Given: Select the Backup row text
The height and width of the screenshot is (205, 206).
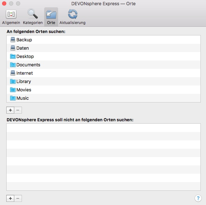Looking at the screenshot, I should [24, 40].
